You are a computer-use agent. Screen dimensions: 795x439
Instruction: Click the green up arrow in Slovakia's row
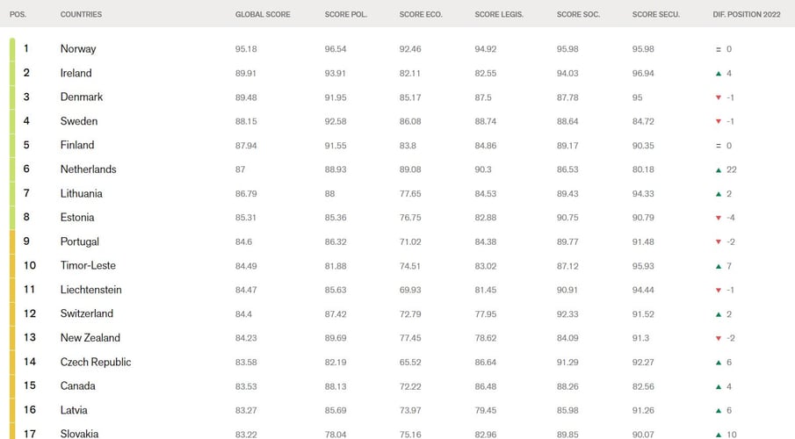click(719, 434)
